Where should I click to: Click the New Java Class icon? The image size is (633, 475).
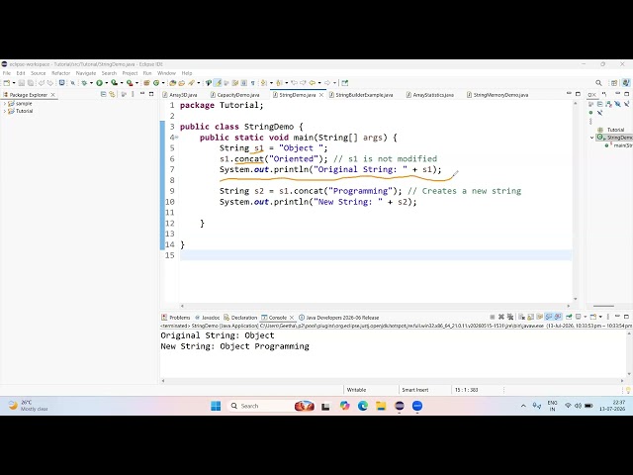click(x=156, y=83)
